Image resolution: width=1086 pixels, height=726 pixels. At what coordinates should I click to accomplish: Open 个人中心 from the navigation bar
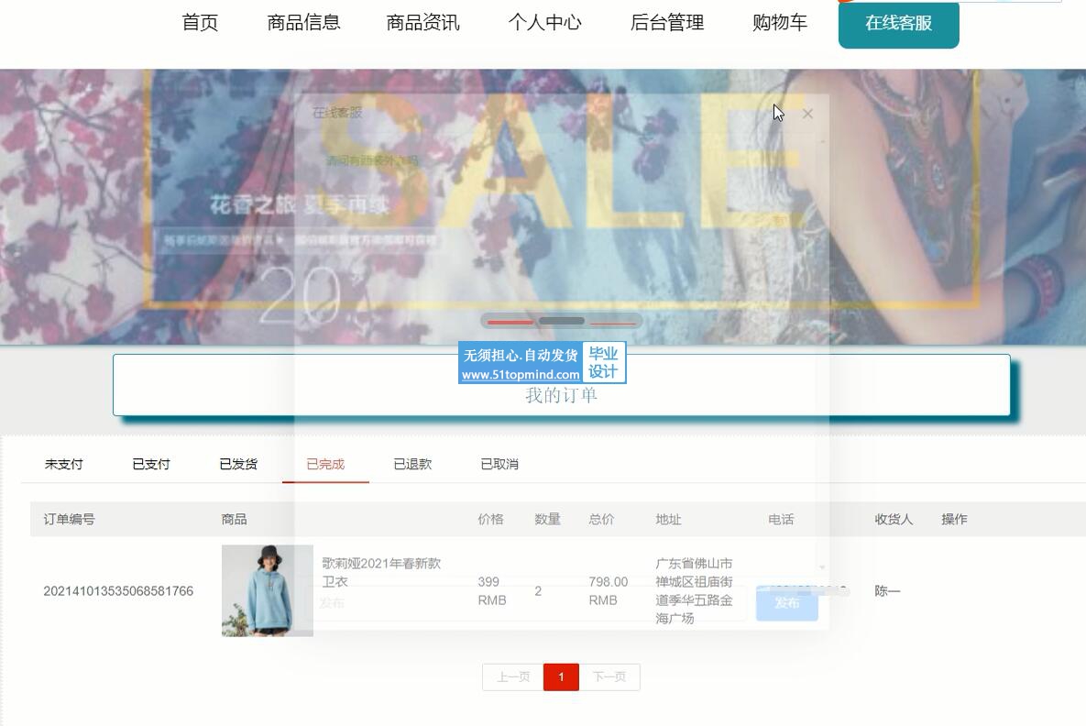tap(544, 23)
